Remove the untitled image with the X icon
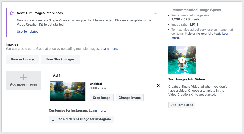The image size is (244, 134). click(158, 86)
